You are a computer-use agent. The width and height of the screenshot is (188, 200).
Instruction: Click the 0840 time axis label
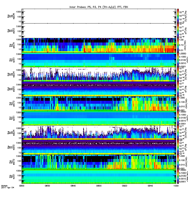point(73,186)
